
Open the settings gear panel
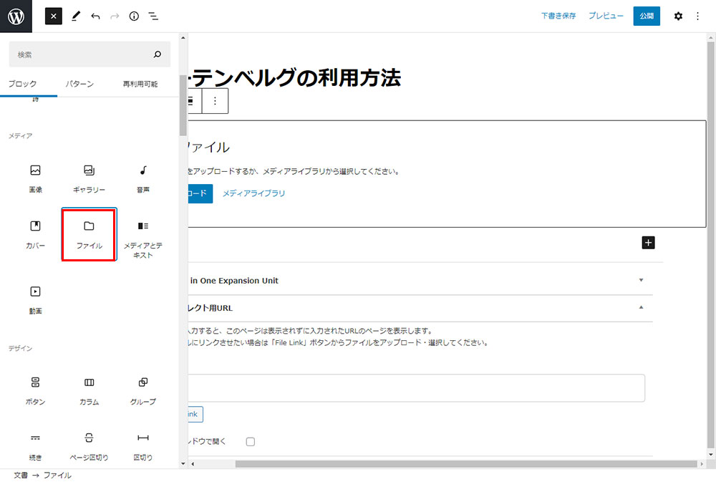click(x=678, y=16)
